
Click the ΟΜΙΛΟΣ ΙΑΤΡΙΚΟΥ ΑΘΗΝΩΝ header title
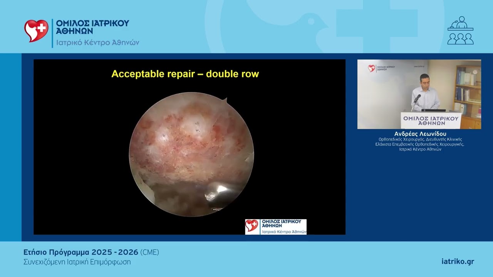pos(92,27)
